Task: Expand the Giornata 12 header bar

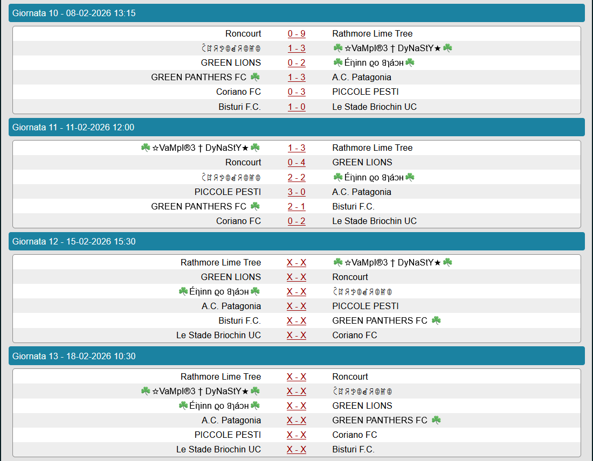Action: [x=296, y=241]
